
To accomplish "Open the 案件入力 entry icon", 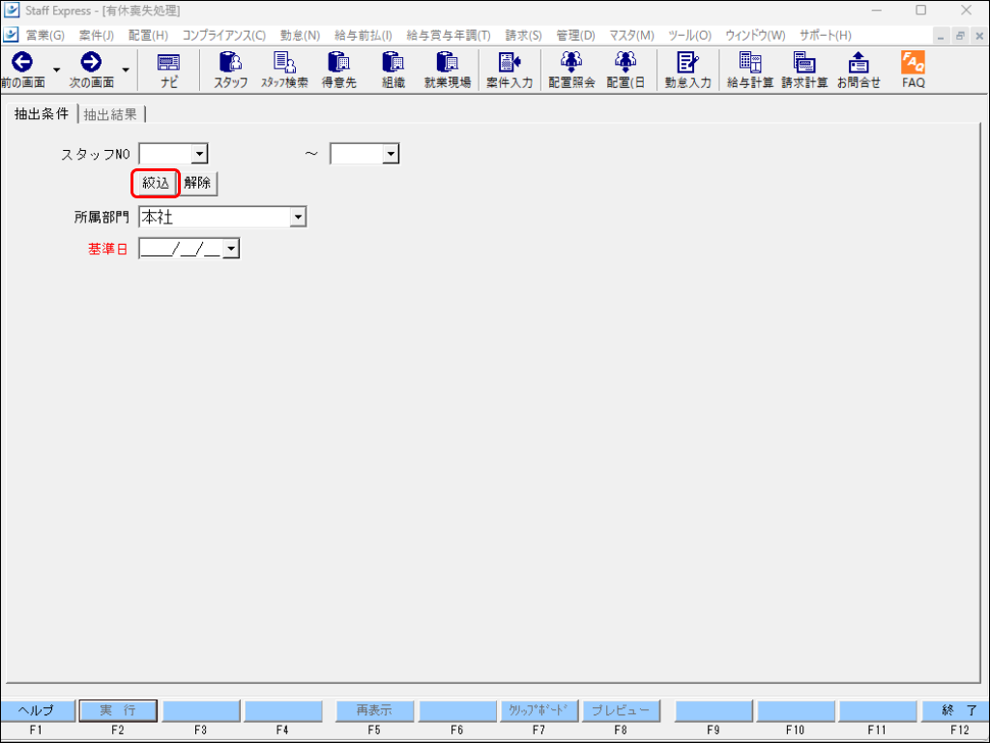I will tap(509, 70).
